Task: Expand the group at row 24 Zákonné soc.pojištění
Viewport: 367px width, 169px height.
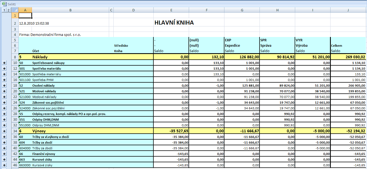Action: pos(4,103)
